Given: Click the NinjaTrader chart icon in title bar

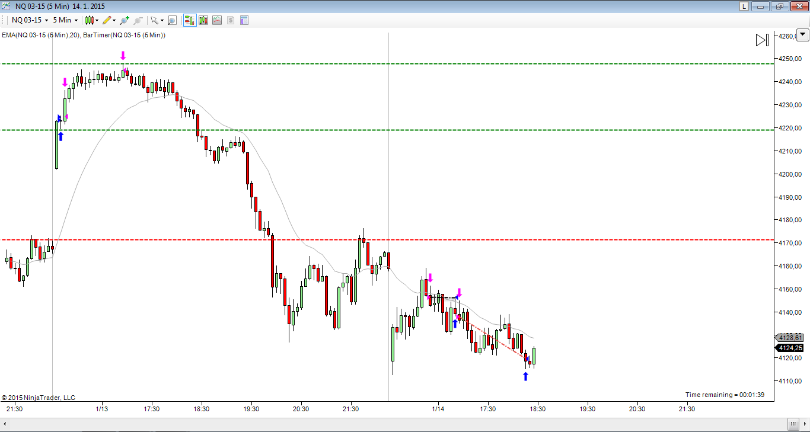Looking at the screenshot, I should tap(6, 6).
